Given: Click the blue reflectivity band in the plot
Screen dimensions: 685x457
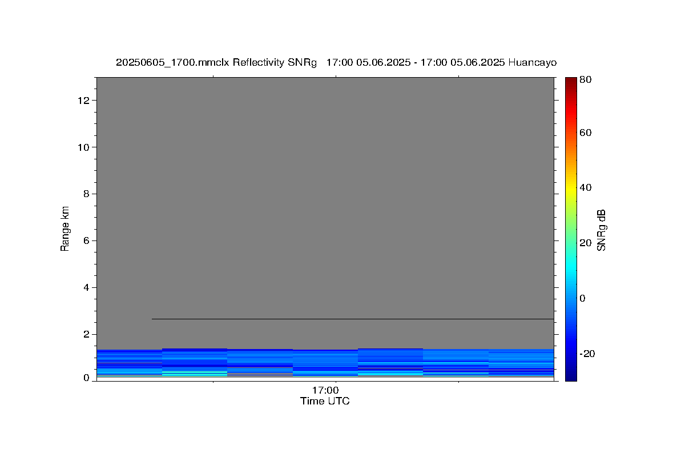Looking at the screenshot, I should (x=325, y=363).
